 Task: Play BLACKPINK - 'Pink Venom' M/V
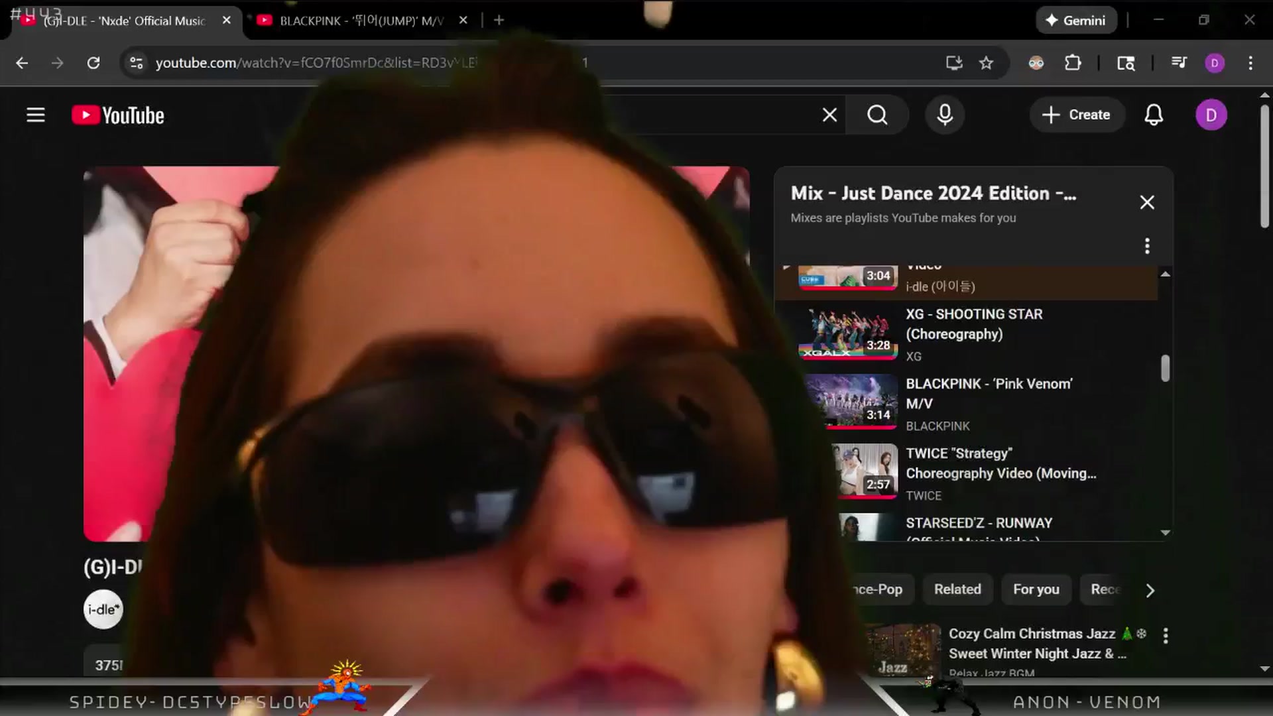pyautogui.click(x=989, y=394)
